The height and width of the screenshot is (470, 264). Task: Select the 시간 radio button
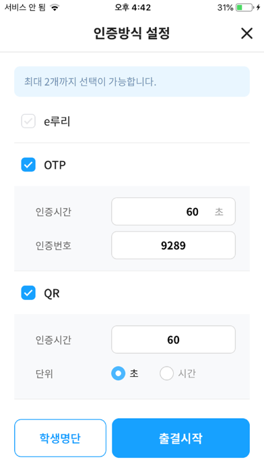click(166, 373)
